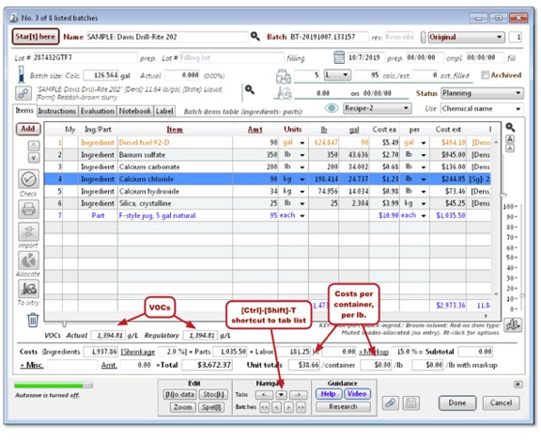Click the paperclip attachment icon
541x442 pixels.
390,403
